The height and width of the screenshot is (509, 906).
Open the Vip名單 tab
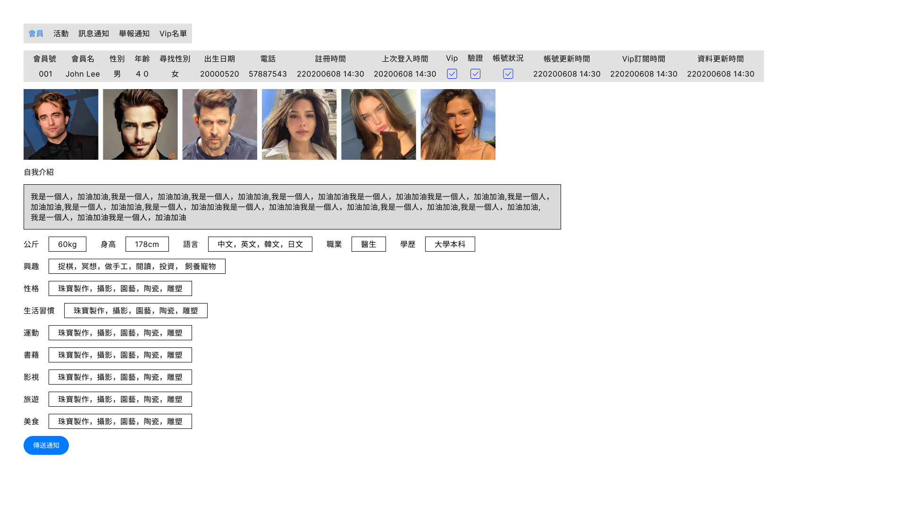pos(173,33)
